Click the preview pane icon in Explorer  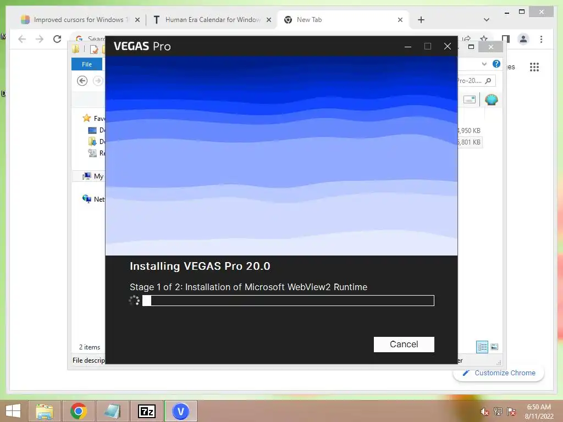(470, 99)
